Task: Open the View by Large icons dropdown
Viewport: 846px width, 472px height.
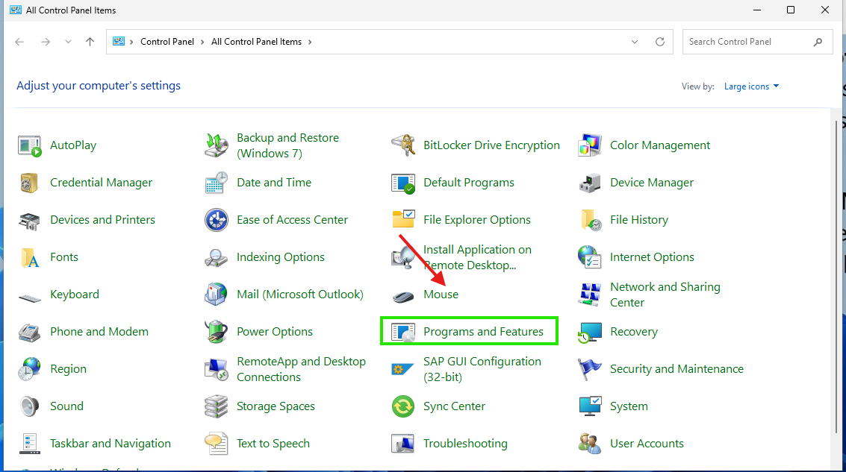Action: click(x=752, y=86)
